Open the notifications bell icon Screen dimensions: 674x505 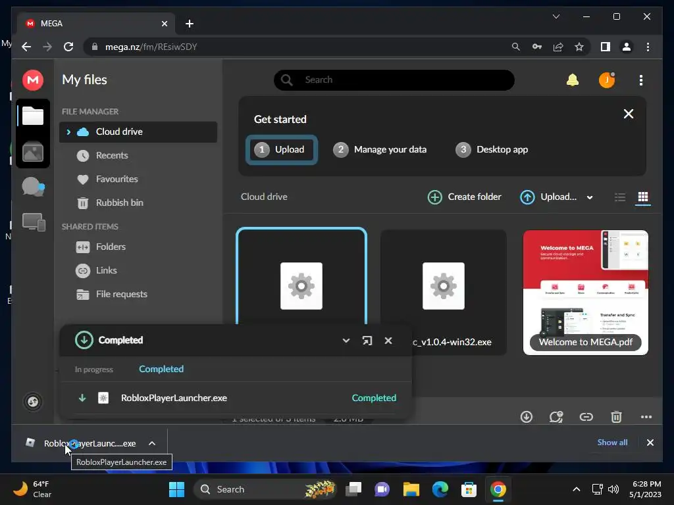[x=573, y=80]
